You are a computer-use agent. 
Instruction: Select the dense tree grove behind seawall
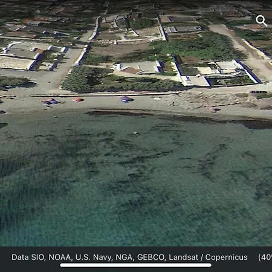tap(119, 80)
